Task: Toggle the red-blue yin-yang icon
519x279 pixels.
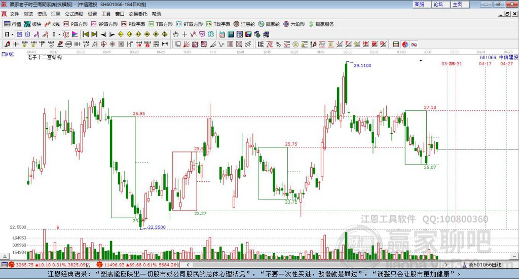Action: [405, 44]
